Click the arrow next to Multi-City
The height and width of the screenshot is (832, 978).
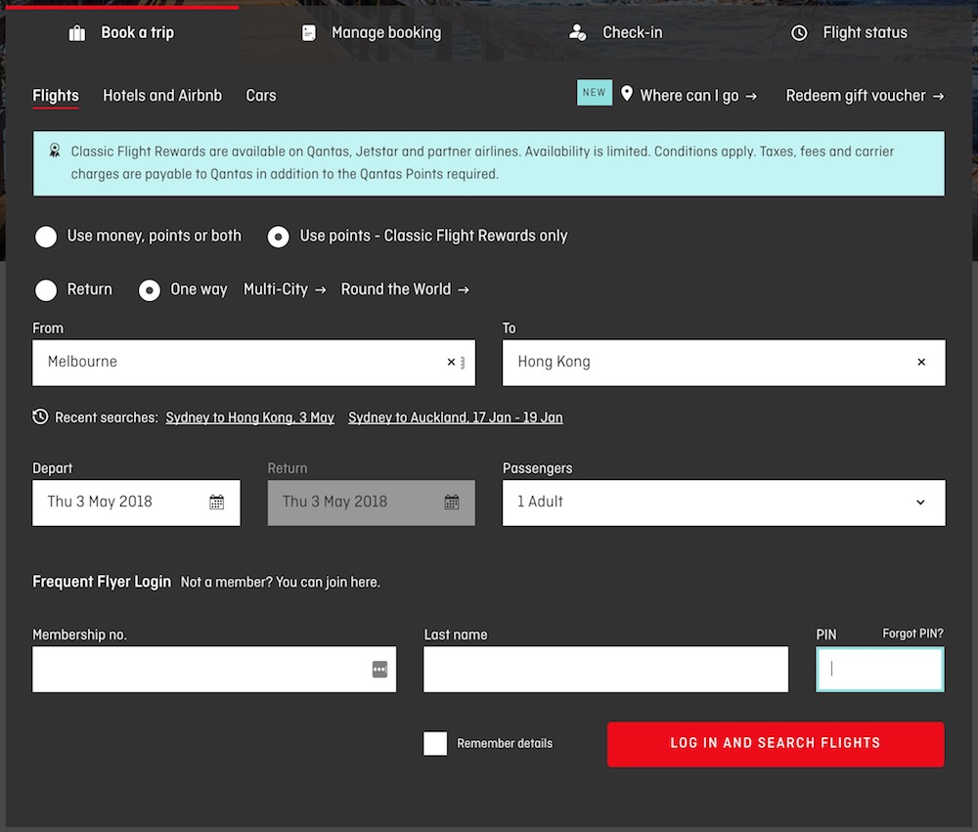[321, 290]
